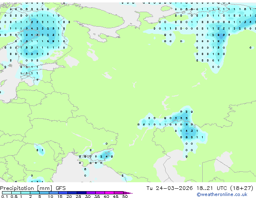Select the 45–50 mm legend swatch
The height and width of the screenshot is (198, 256).
click(x=119, y=193)
